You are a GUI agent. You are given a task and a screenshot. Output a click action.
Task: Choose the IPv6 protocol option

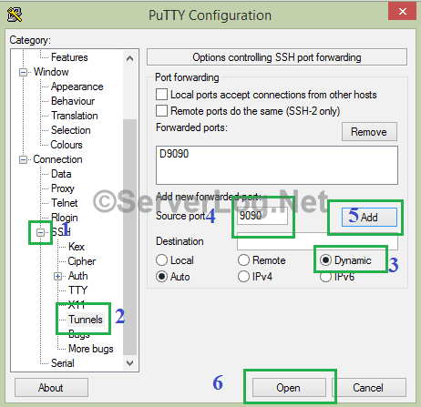(x=325, y=277)
